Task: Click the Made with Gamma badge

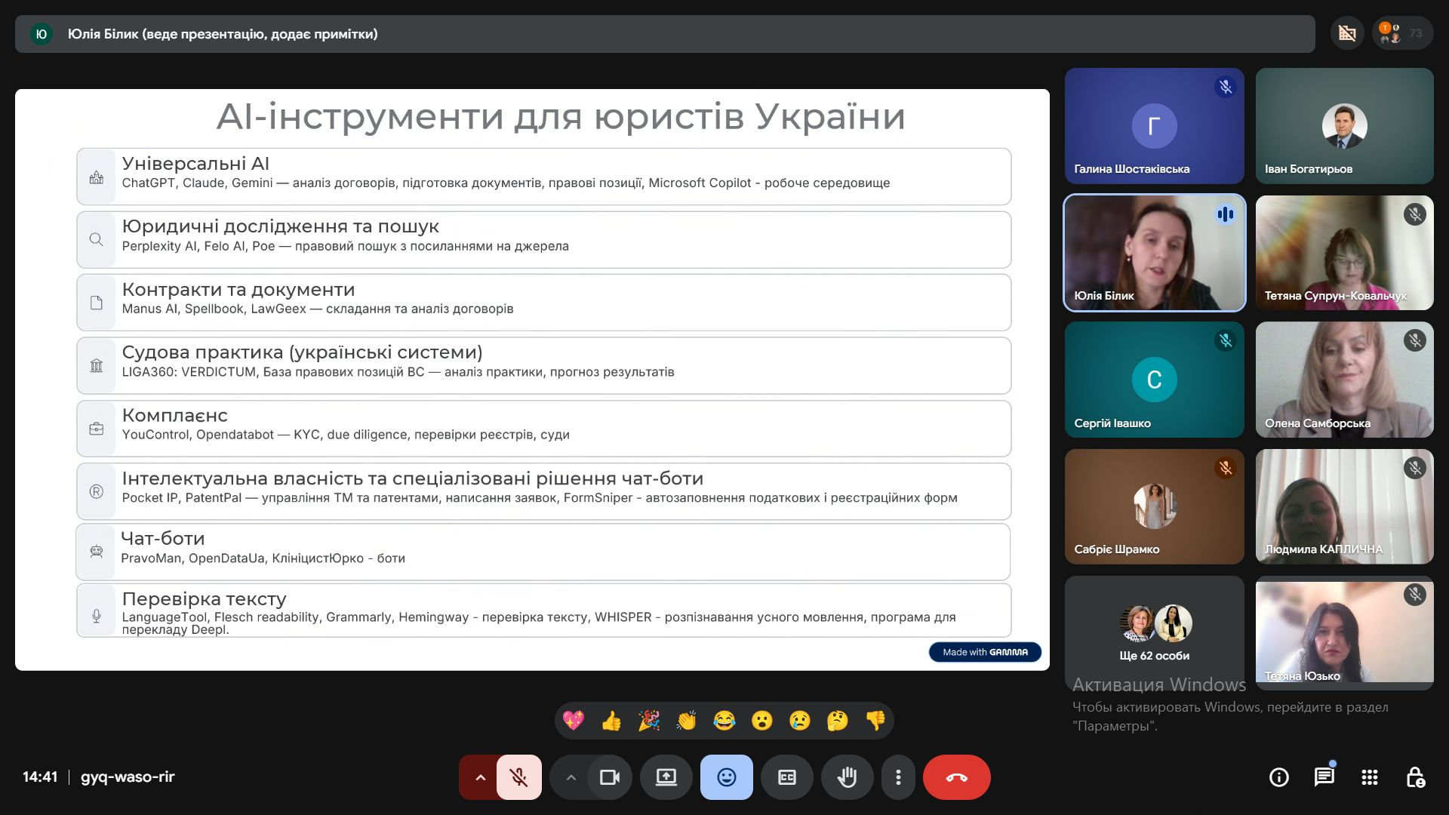Action: coord(985,652)
